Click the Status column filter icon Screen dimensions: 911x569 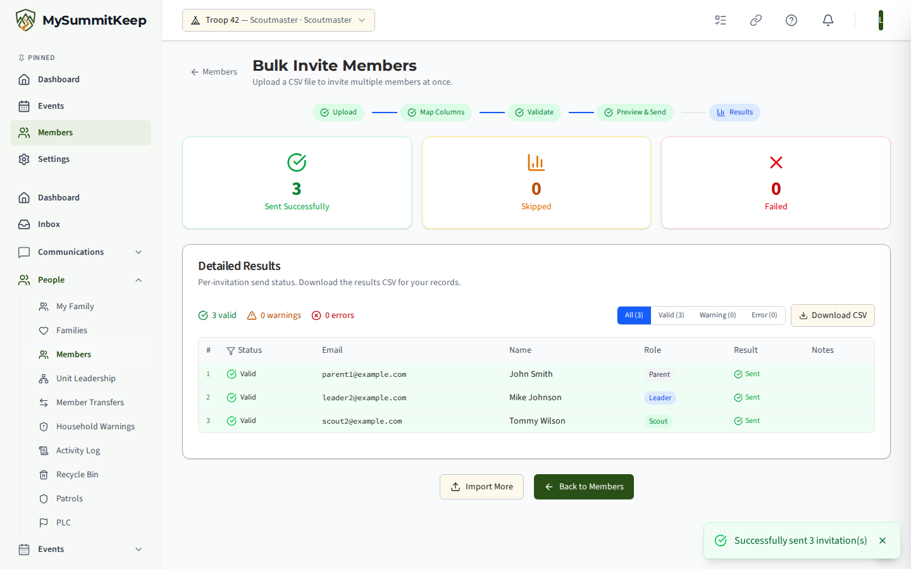[x=231, y=351]
